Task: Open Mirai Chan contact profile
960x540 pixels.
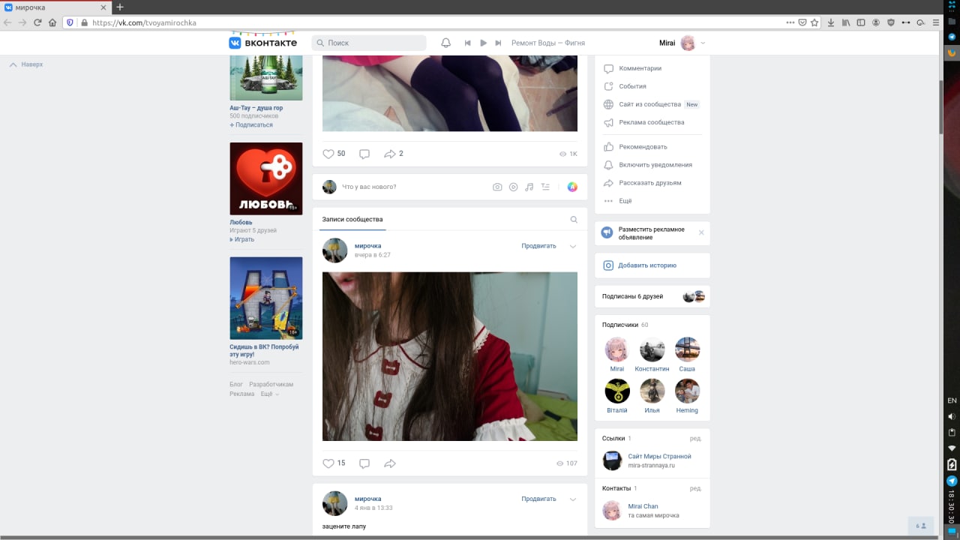Action: 643,506
